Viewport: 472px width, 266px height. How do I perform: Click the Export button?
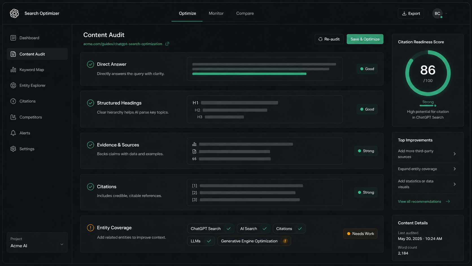[411, 13]
